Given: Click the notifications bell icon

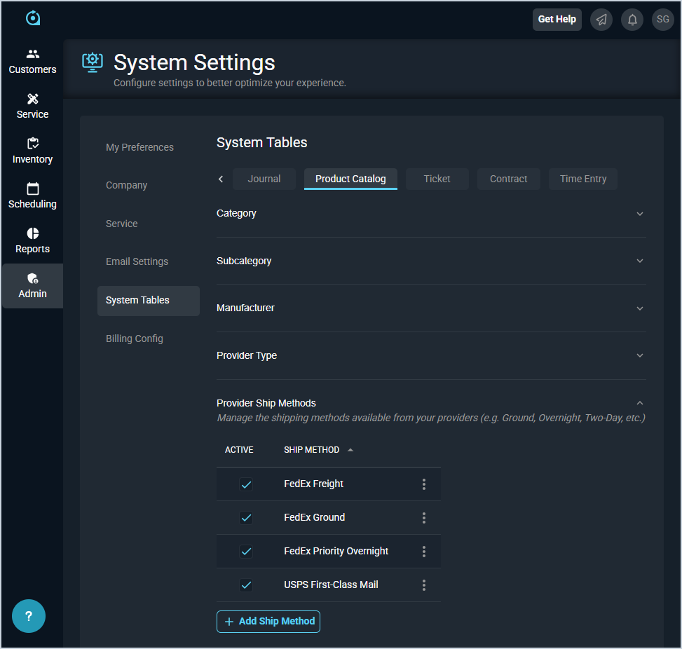Looking at the screenshot, I should pyautogui.click(x=632, y=20).
